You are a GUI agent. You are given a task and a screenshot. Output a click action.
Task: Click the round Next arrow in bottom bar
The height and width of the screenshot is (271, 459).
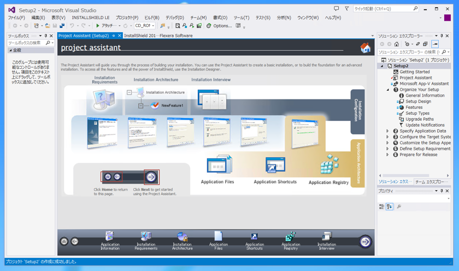click(365, 241)
